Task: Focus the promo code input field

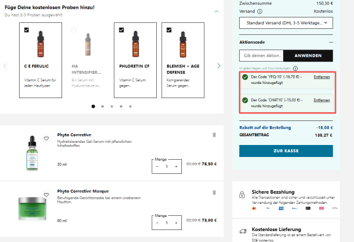Action: pyautogui.click(x=263, y=56)
